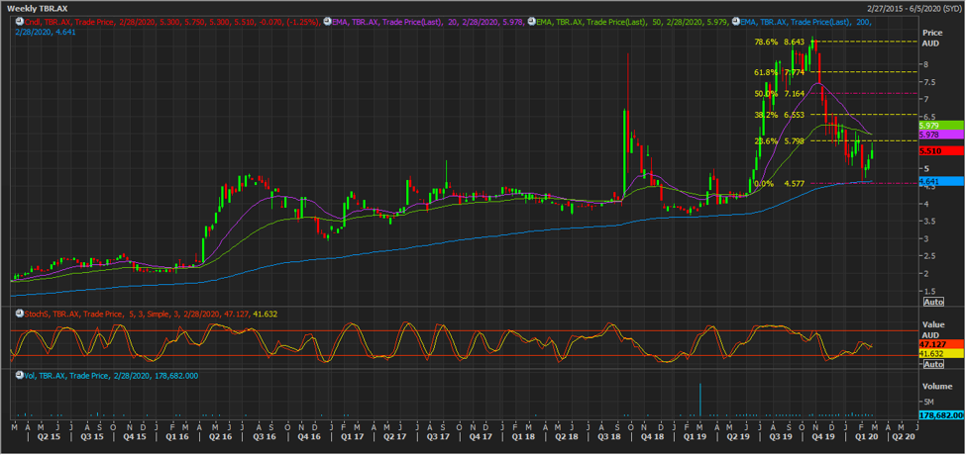Click the Auto button on the price axis
The width and height of the screenshot is (966, 455).
(x=933, y=302)
